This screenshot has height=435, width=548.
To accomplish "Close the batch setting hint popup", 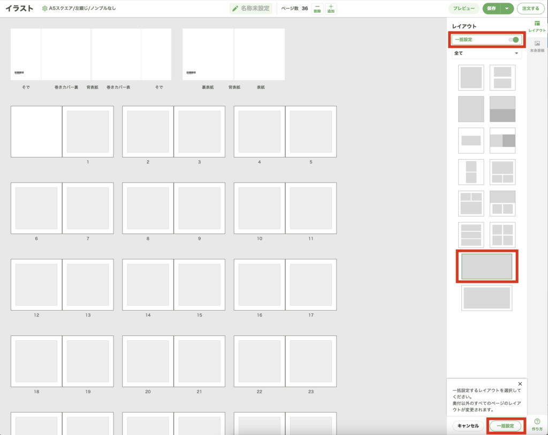I will click(520, 384).
